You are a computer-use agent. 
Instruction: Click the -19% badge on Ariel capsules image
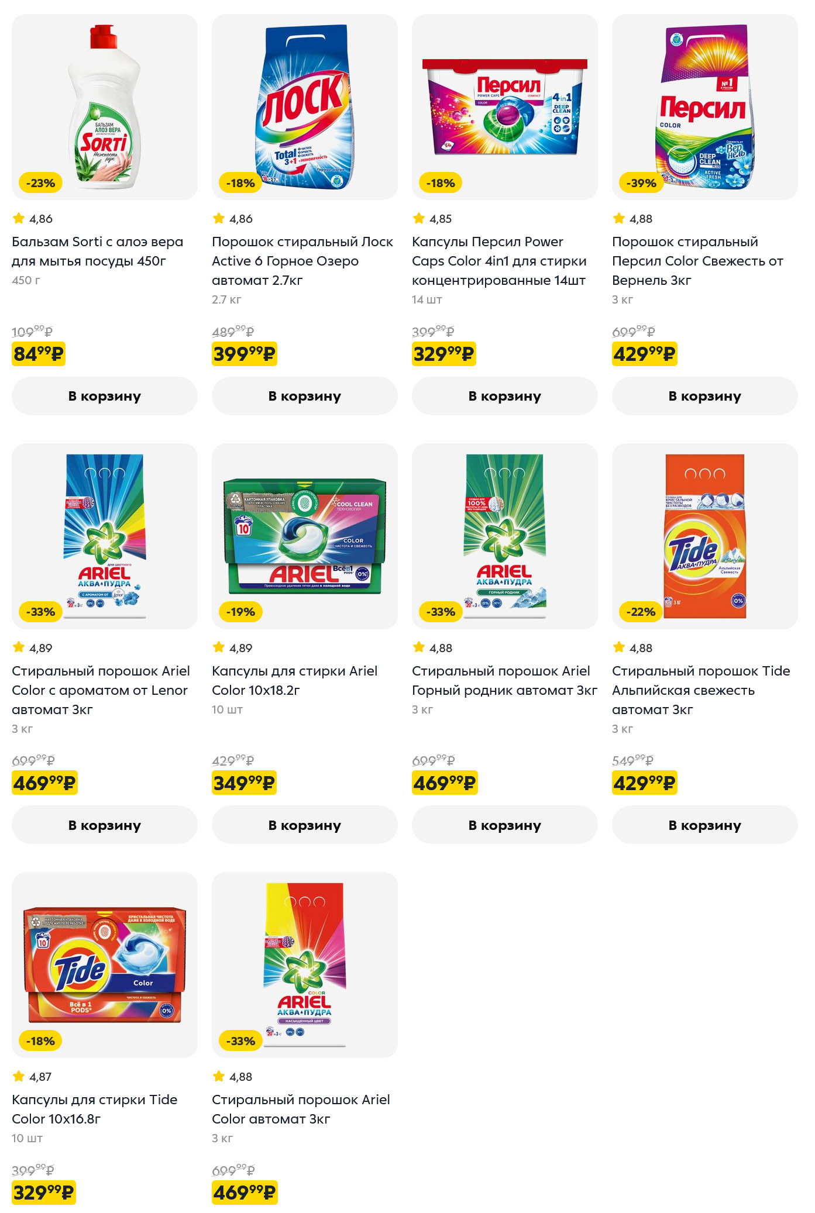[x=240, y=612]
